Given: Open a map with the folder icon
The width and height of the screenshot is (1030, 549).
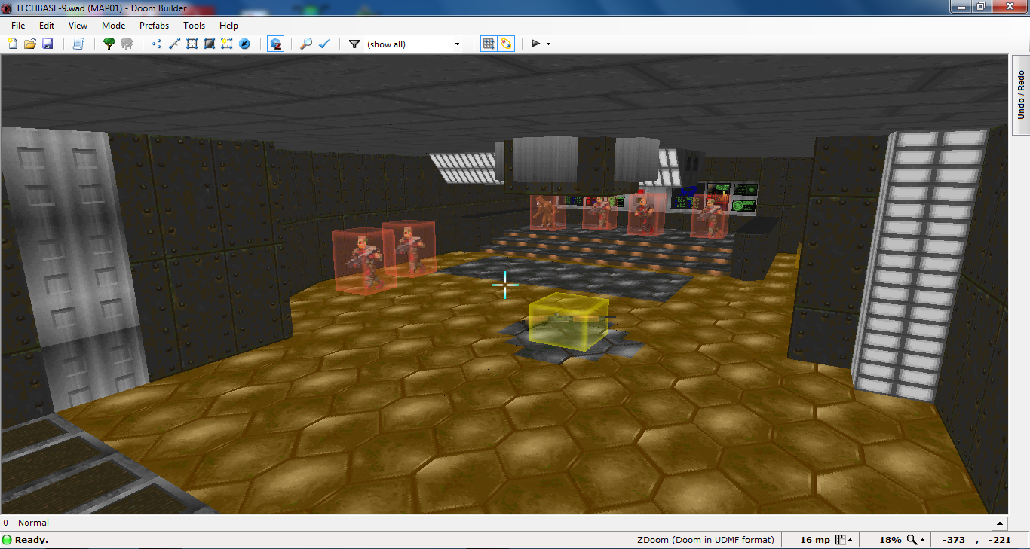Looking at the screenshot, I should [x=30, y=44].
